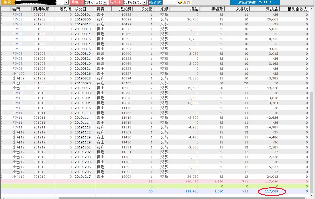Click the yellow arrow icon on the query button
Screen dimensions: 315x199
180,2
